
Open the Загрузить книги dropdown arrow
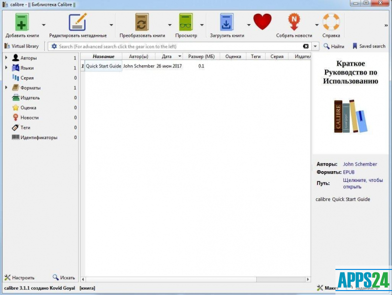tap(248, 25)
